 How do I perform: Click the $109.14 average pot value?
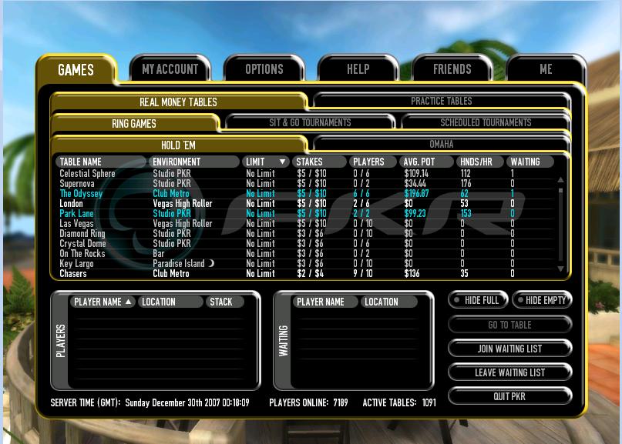(416, 173)
